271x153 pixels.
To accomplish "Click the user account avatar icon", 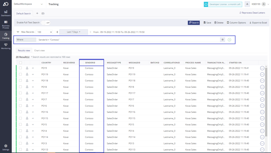I will tap(263, 4).
